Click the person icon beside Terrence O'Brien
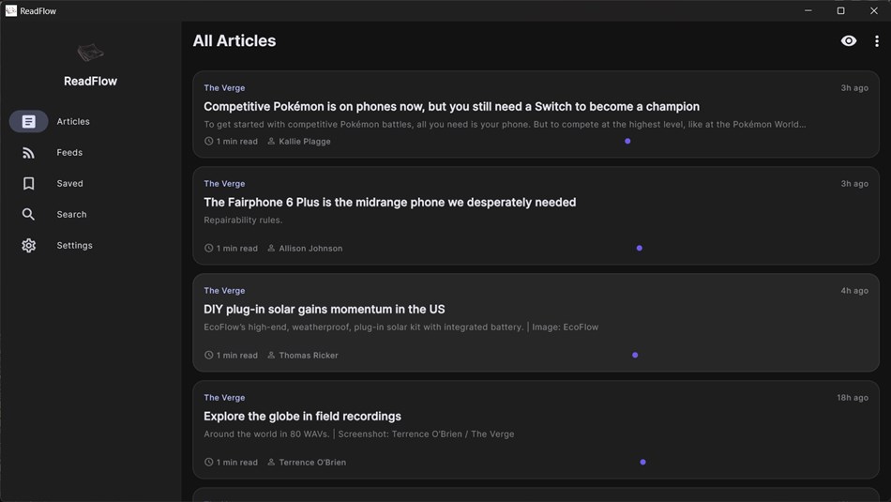Viewport: 891px width, 502px height. tap(271, 463)
